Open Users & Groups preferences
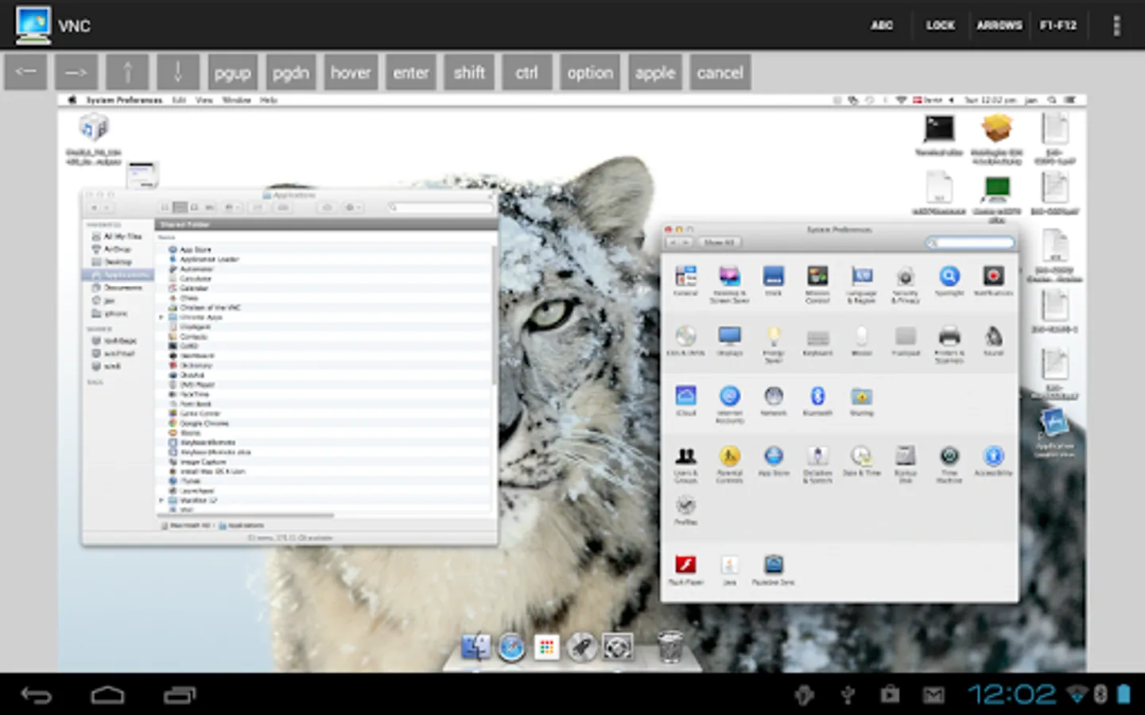 (685, 465)
